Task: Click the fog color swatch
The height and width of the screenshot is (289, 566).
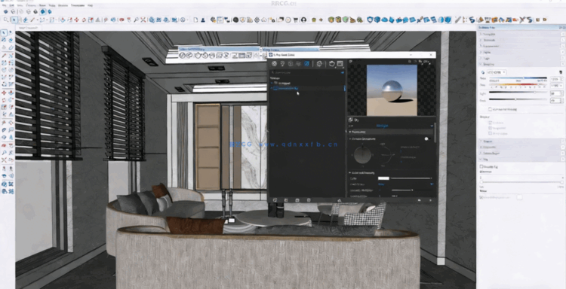Action: (519, 197)
